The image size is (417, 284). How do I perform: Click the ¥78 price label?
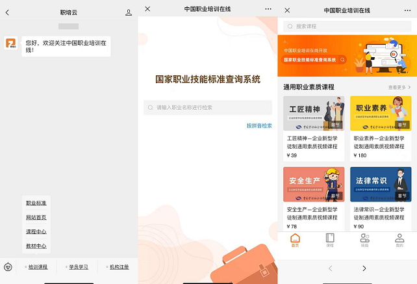[292, 227]
